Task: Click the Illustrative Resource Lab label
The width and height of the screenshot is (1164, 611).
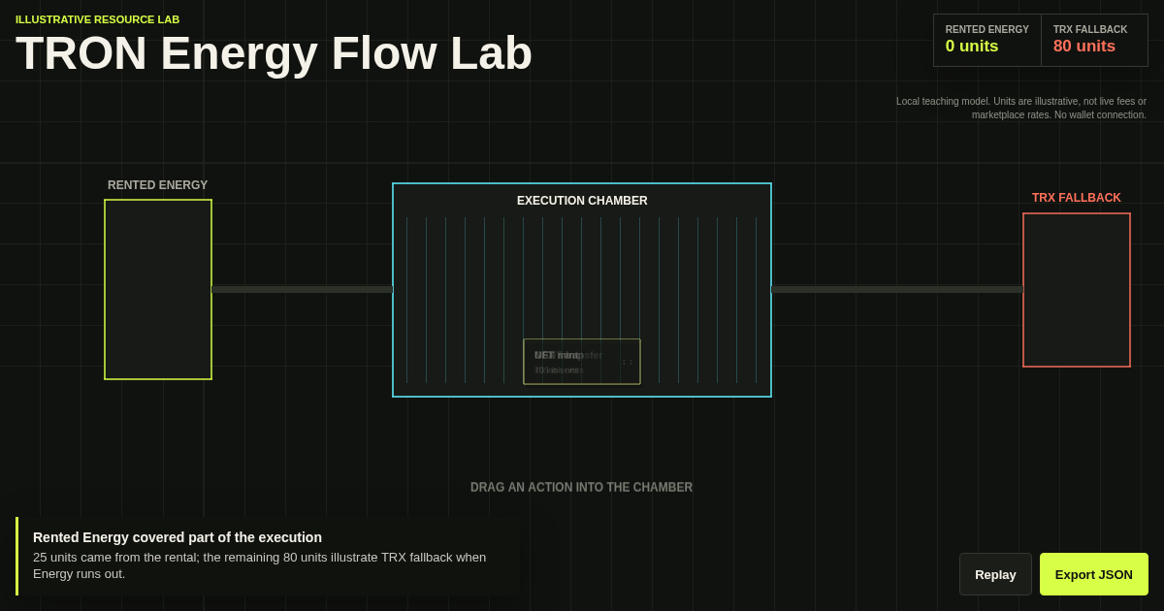Action: point(97,19)
